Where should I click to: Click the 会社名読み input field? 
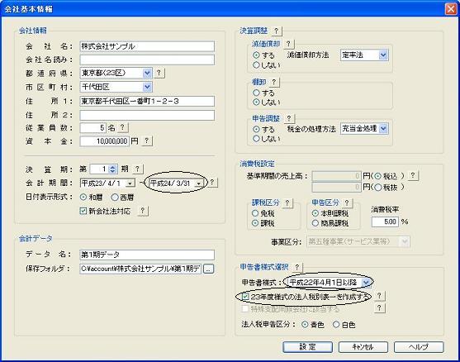pyautogui.click(x=147, y=60)
